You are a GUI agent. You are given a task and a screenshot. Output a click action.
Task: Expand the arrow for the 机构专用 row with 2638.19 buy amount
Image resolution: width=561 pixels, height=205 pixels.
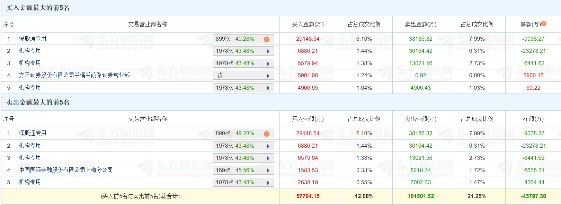pos(268,183)
